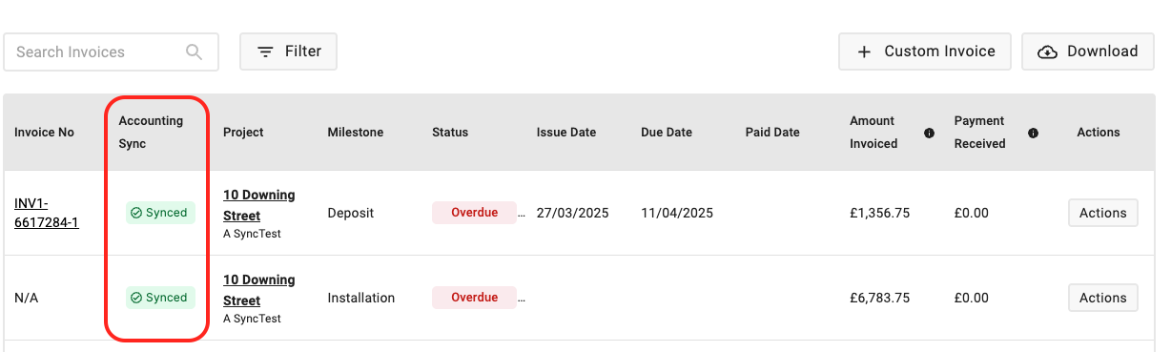The height and width of the screenshot is (352, 1171).
Task: Open 10 Downing Street project in Deposit row
Action: 259,203
